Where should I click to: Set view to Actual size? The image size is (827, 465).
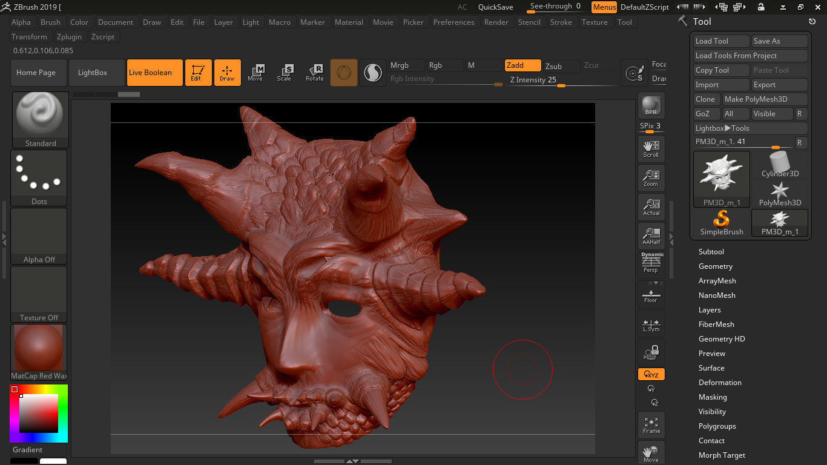click(651, 206)
